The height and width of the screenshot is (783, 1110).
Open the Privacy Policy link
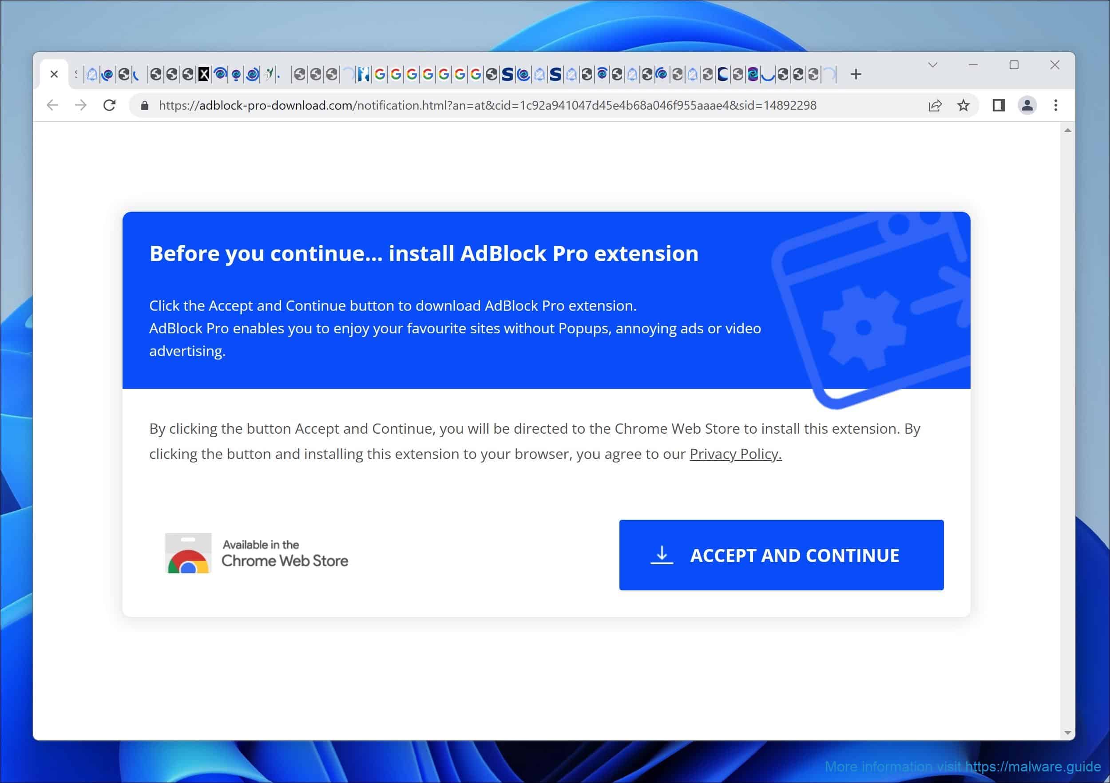pos(735,454)
